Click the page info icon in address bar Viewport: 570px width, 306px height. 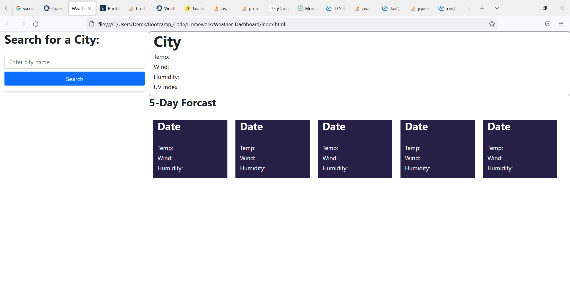tap(91, 24)
